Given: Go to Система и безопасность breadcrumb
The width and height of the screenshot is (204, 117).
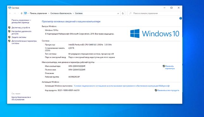Looking at the screenshot, I should (x=61, y=13).
